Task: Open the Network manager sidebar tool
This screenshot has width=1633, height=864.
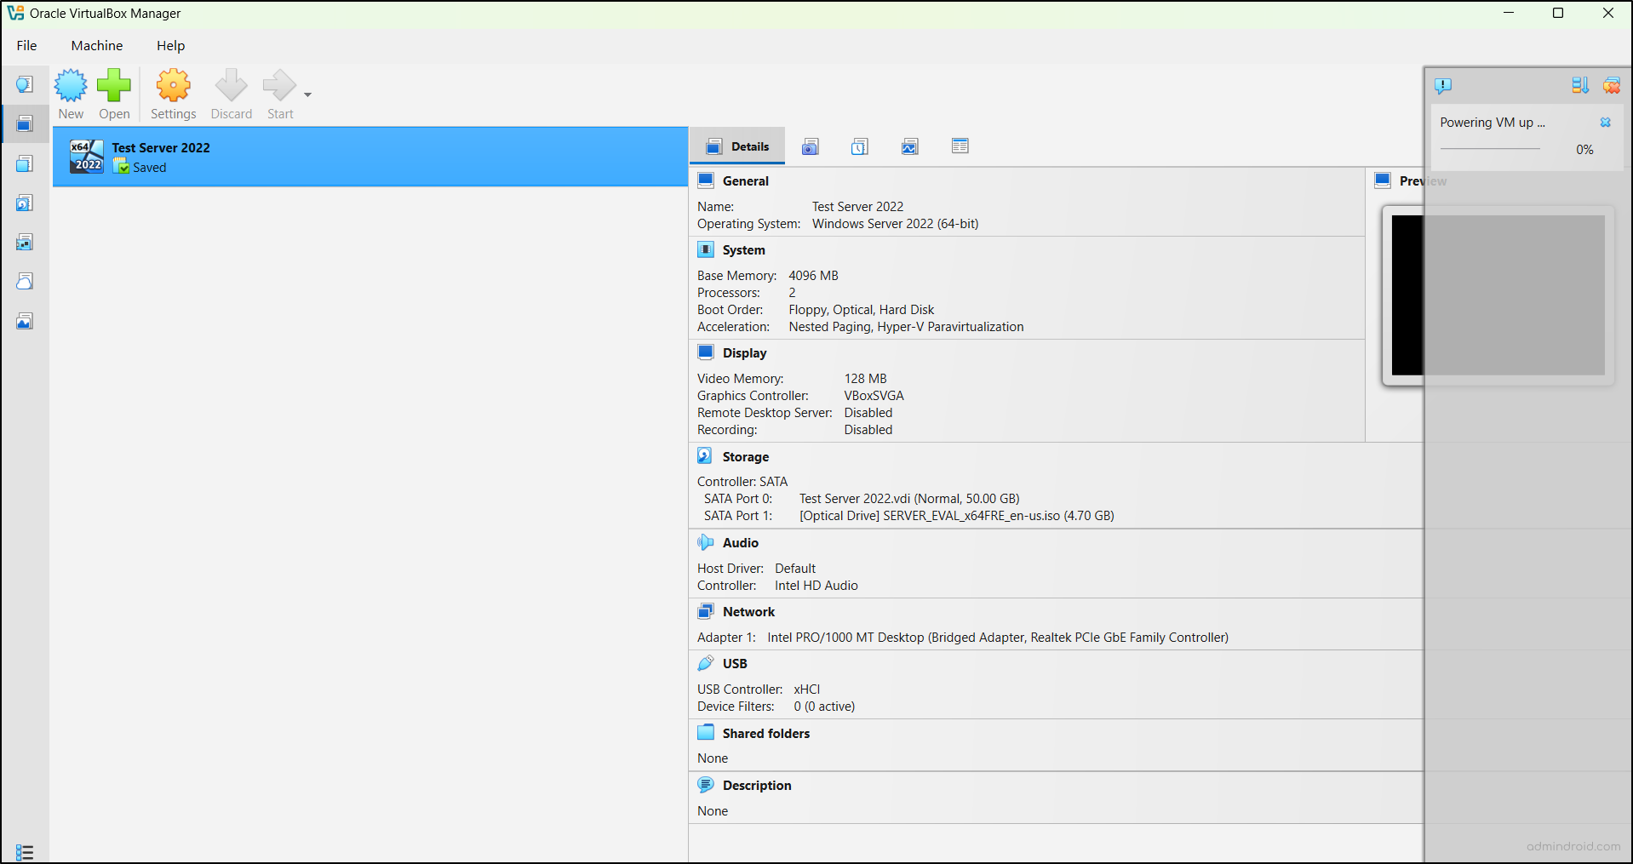Action: point(24,242)
